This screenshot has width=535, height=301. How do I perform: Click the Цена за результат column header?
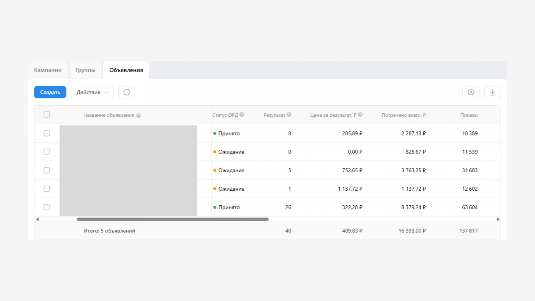tap(333, 115)
